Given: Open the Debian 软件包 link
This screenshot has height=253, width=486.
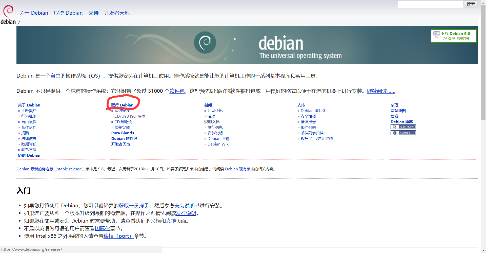Looking at the screenshot, I should pos(124,138).
